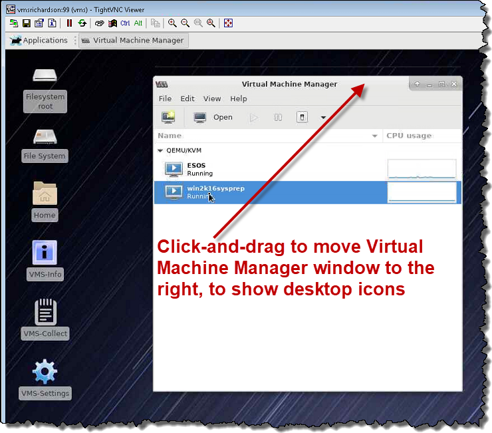Expand the shutdown options dropdown arrow
The height and width of the screenshot is (433, 492).
[x=323, y=118]
